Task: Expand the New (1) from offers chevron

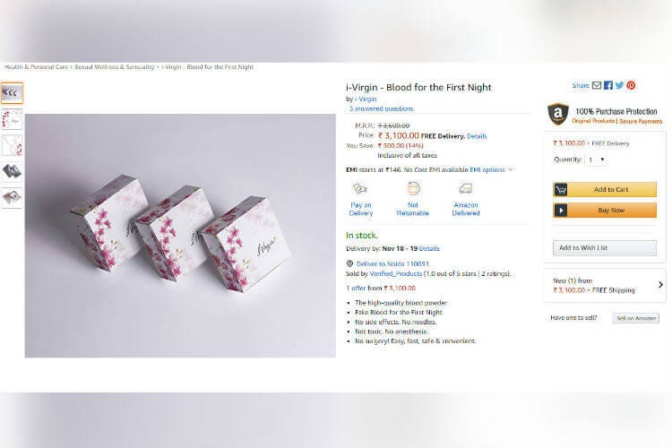Action: tap(660, 285)
